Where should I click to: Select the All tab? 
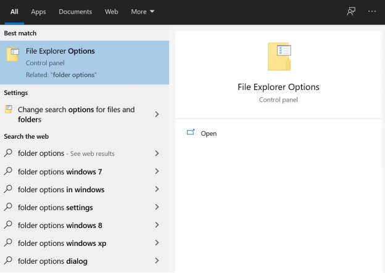pos(14,11)
